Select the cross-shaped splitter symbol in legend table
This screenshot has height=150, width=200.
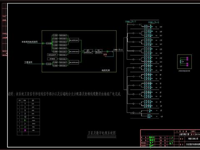(25, 117)
